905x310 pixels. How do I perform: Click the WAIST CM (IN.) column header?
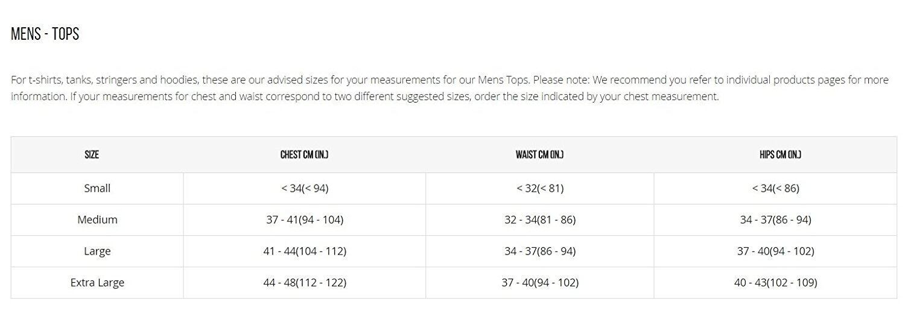point(539,155)
